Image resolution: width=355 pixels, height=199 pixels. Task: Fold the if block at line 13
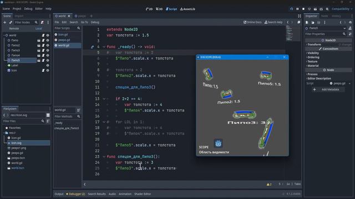104,99
